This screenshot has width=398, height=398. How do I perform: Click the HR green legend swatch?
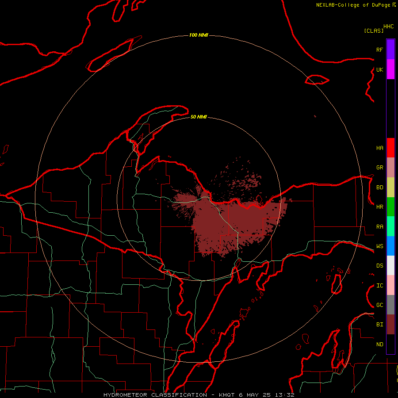(390, 207)
